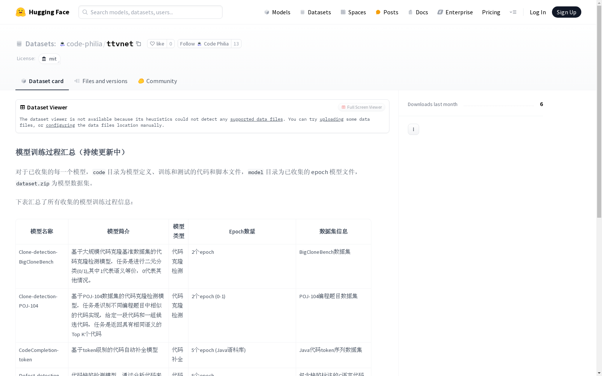Open Full Screen Viewer button

[x=362, y=107]
